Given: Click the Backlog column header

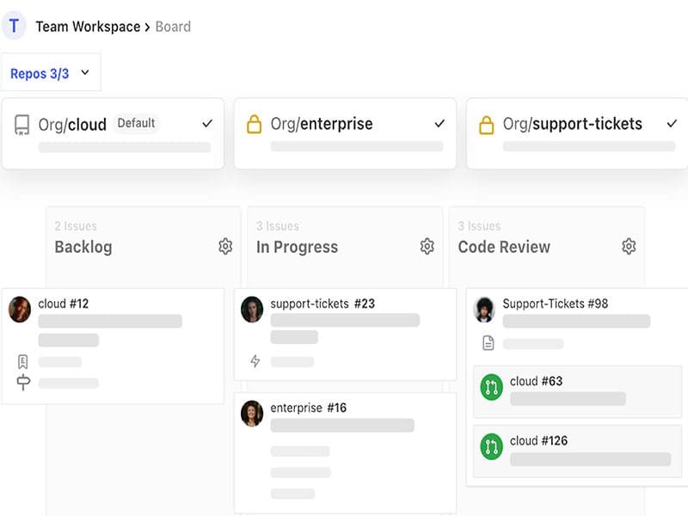Looking at the screenshot, I should (x=83, y=247).
